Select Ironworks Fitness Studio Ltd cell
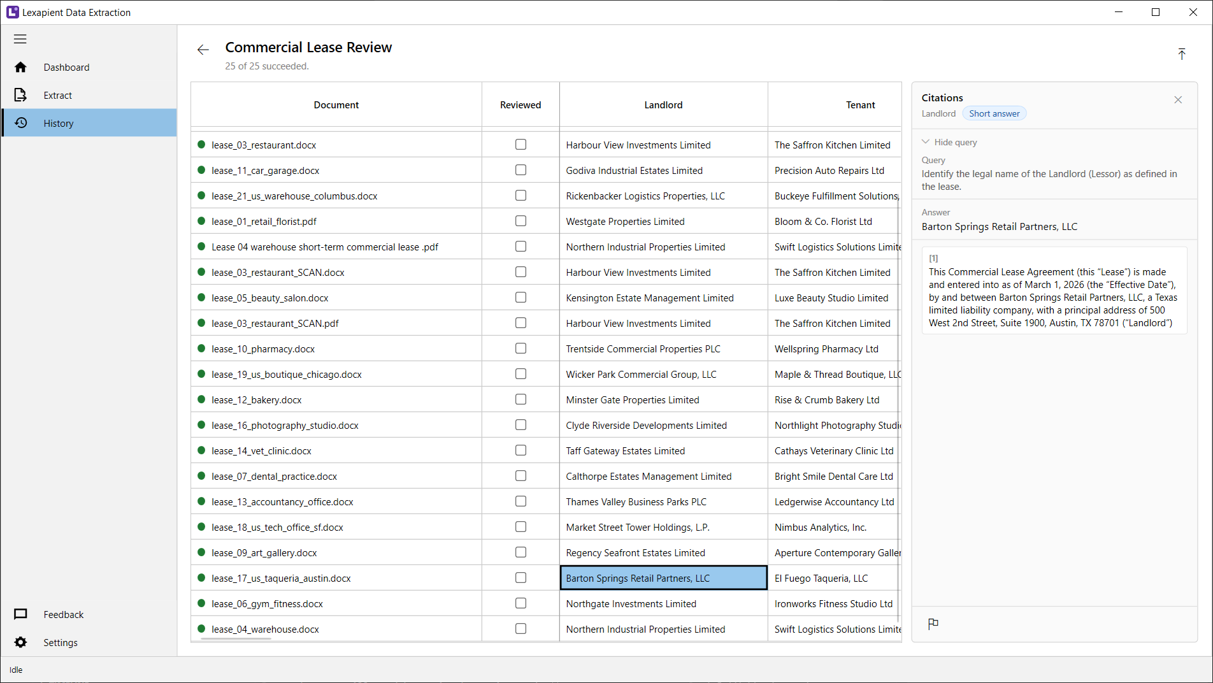The image size is (1213, 683). (835, 603)
